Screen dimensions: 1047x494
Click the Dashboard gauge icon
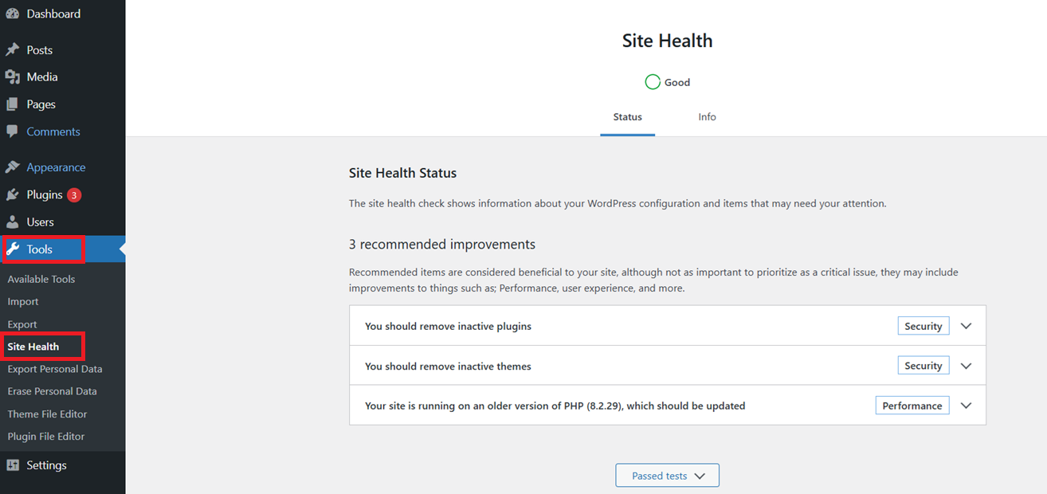(12, 14)
